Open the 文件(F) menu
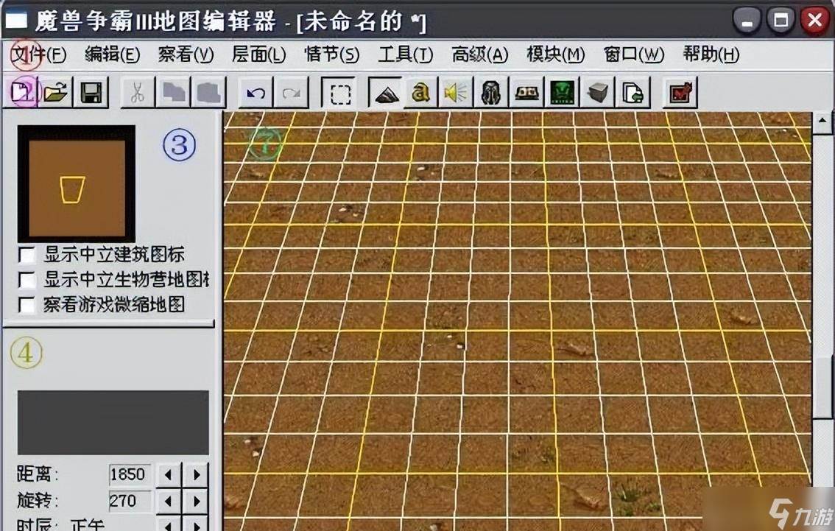 tap(39, 54)
